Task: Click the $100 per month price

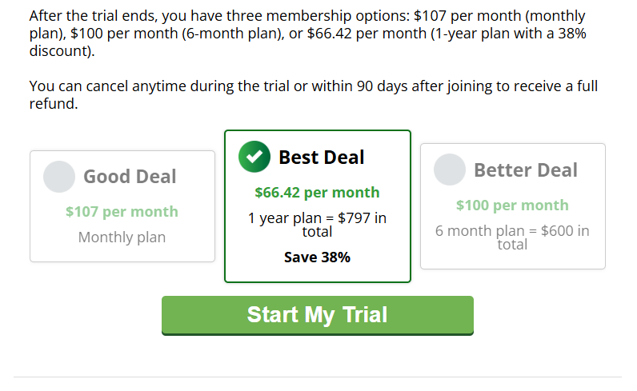Action: click(512, 205)
